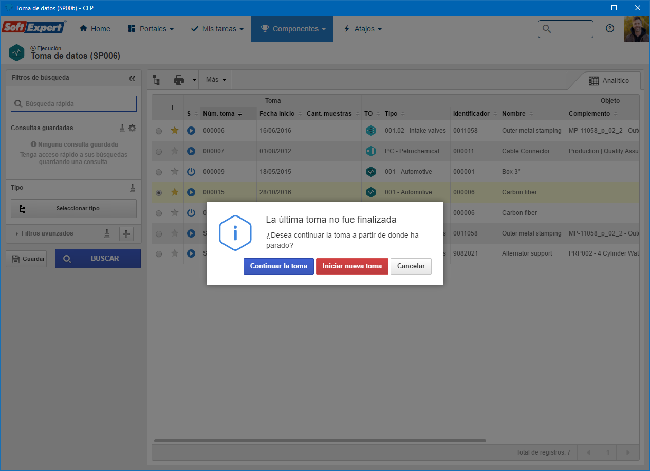The width and height of the screenshot is (650, 471).
Task: Open the Más dropdown menu
Action: pos(215,80)
